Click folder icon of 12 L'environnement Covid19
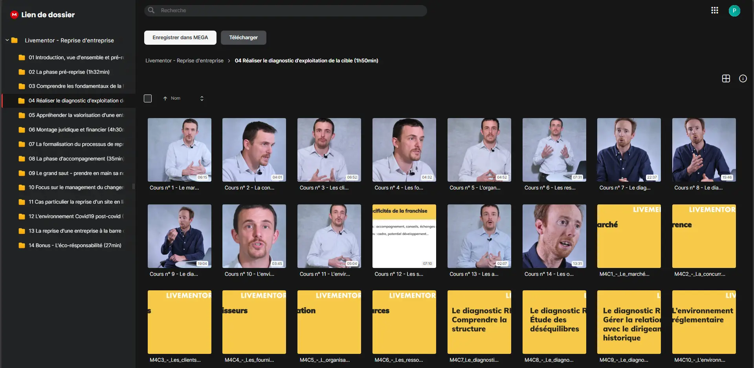The width and height of the screenshot is (754, 368). point(22,217)
